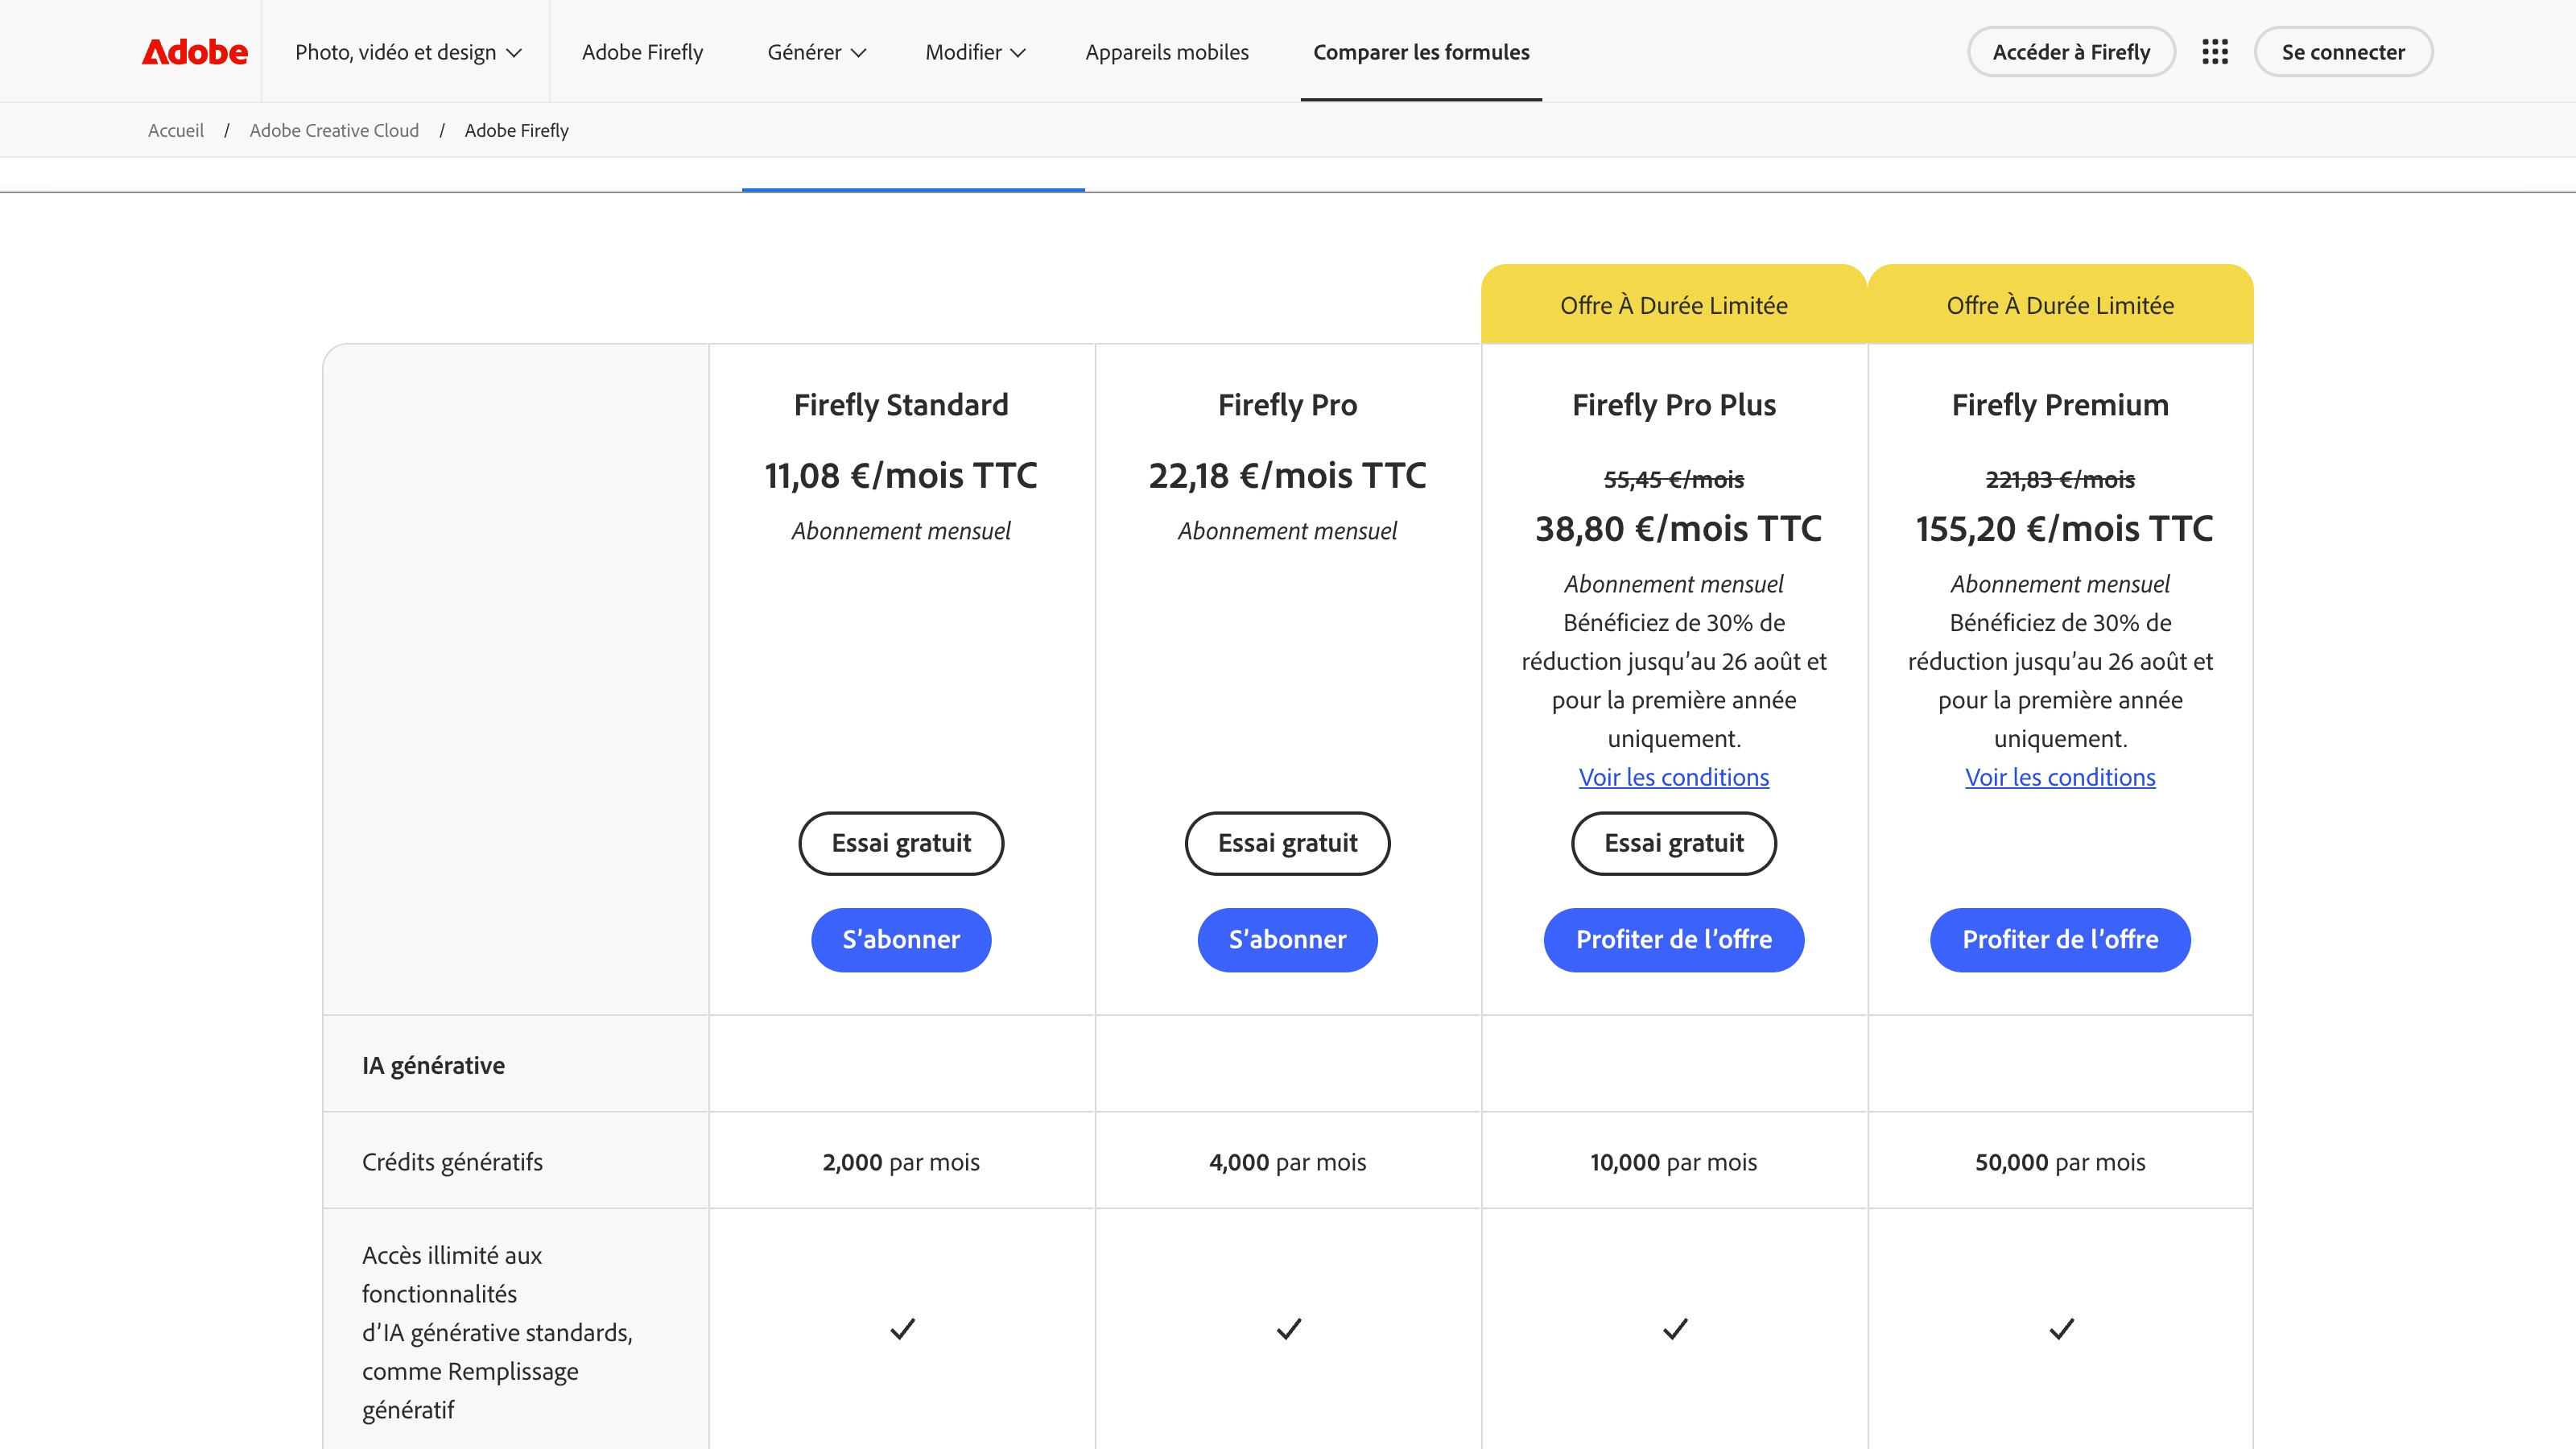Click S'abonner under Firefly Standard
This screenshot has height=1449, width=2576.
point(901,940)
